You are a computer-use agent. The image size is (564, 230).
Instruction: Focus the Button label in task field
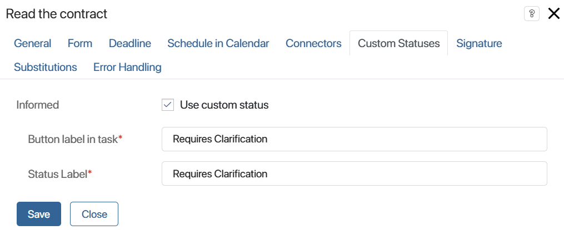coord(355,139)
